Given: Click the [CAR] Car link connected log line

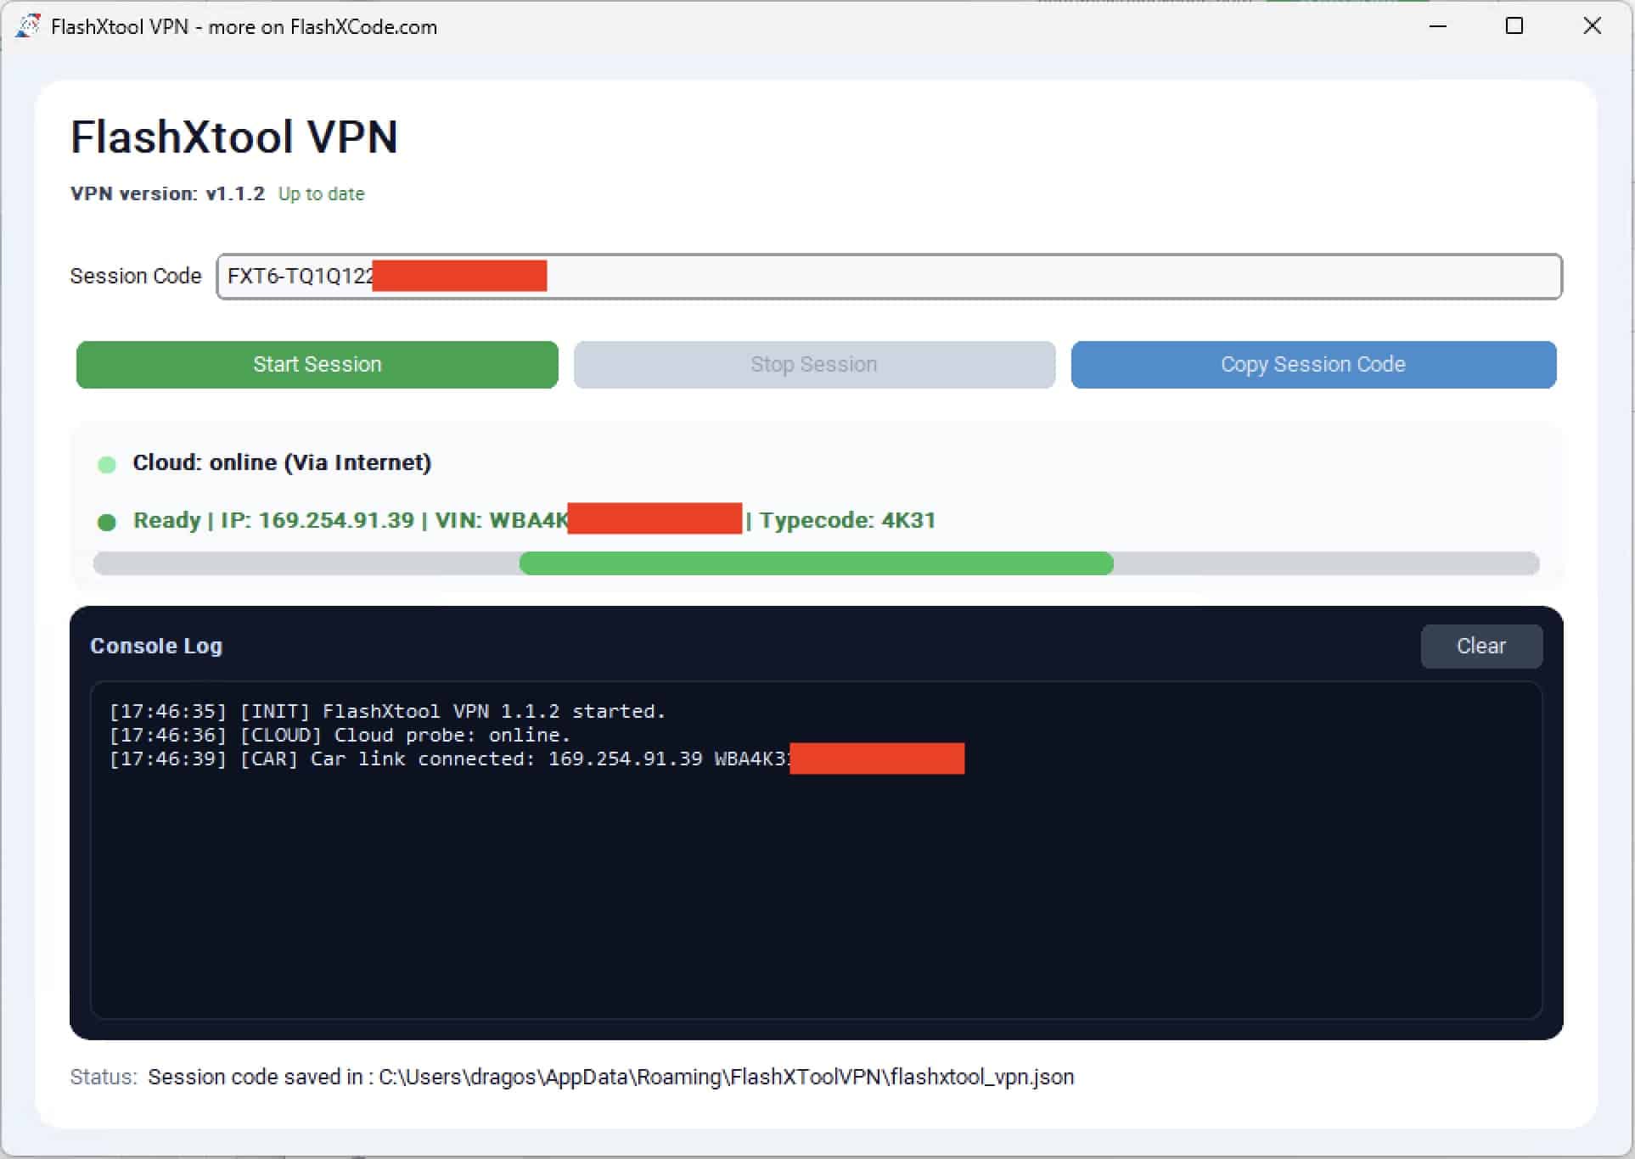Looking at the screenshot, I should [x=450, y=759].
